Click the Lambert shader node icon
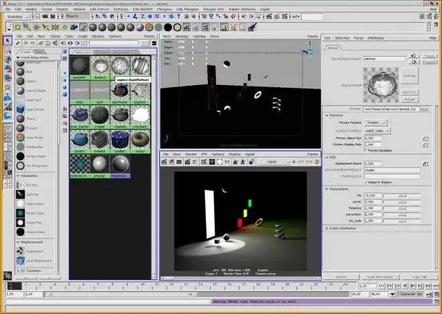The width and height of the screenshot is (442, 314). tap(19, 80)
